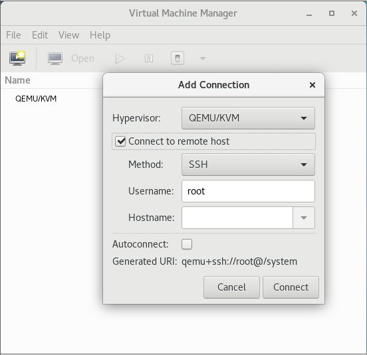367x355 pixels.
Task: Maximize the Virtual Machine Manager window
Action: click(332, 13)
